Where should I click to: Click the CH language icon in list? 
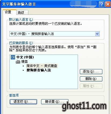coord(13,57)
